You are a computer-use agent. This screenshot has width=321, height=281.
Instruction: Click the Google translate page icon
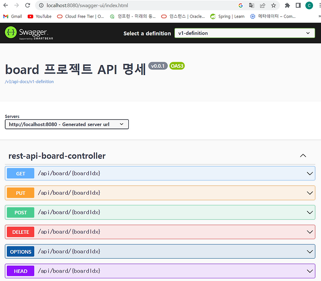point(252,6)
